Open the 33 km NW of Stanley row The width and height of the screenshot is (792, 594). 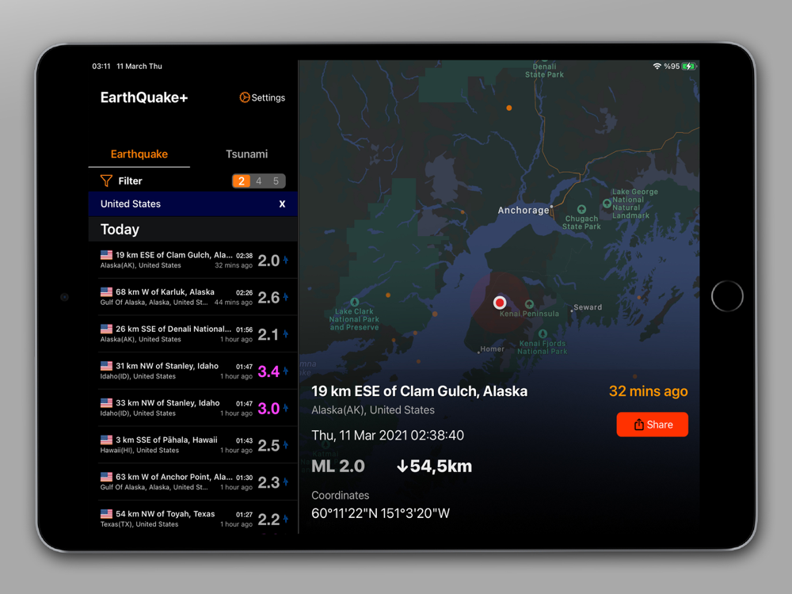pyautogui.click(x=193, y=408)
